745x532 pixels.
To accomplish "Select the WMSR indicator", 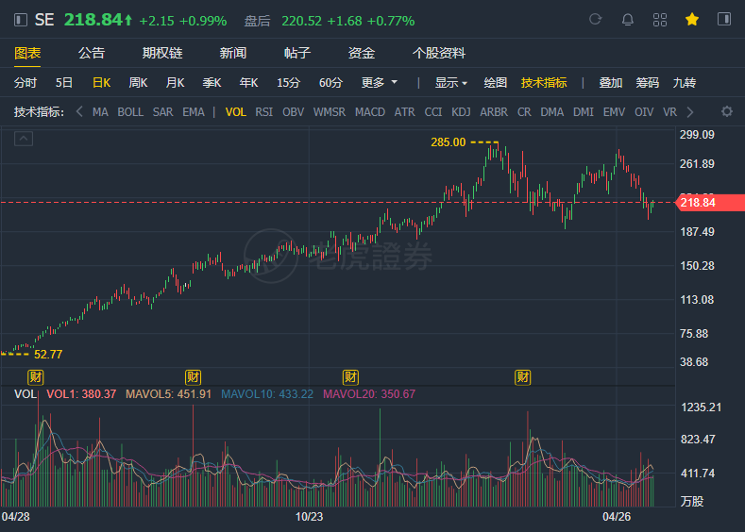I will (x=330, y=112).
